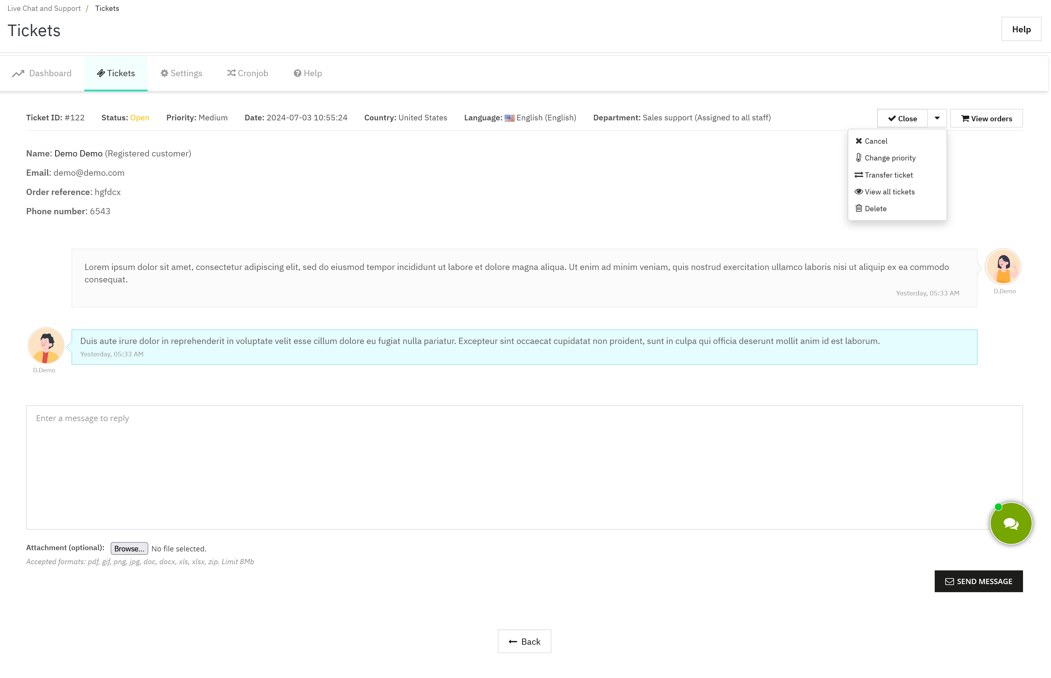
Task: Click the Help button at top right
Action: [1021, 29]
